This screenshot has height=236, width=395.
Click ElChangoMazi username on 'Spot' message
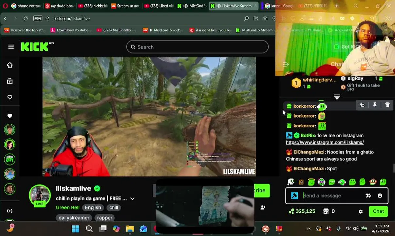pyautogui.click(x=309, y=168)
